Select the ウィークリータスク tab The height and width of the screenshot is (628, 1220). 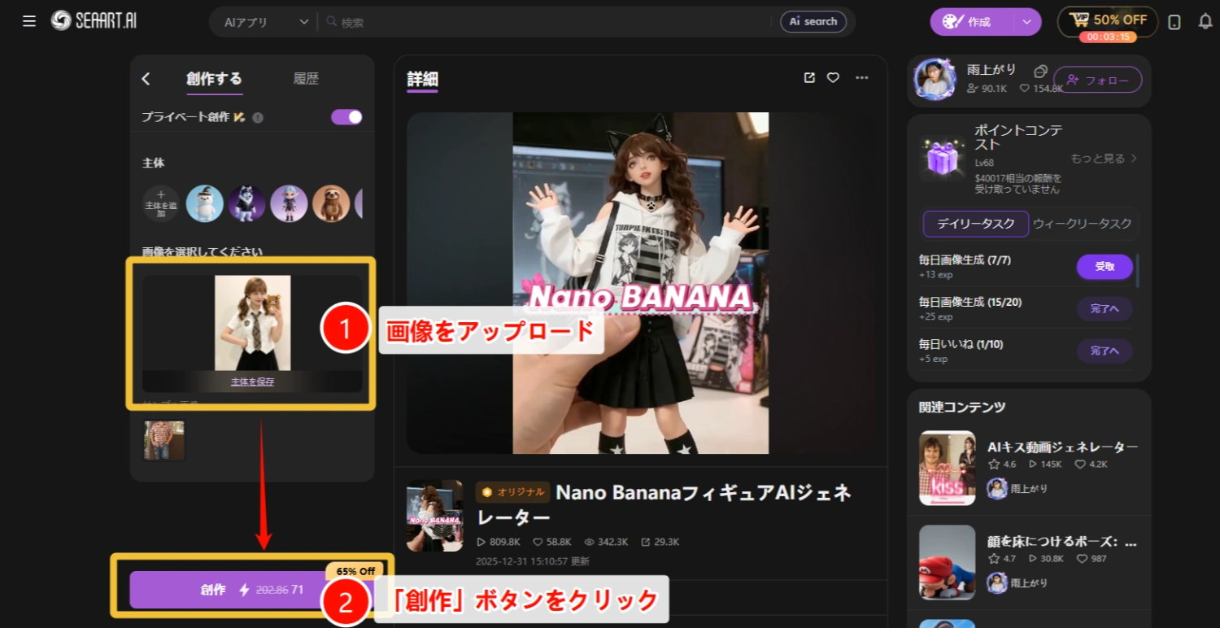[x=1083, y=224]
